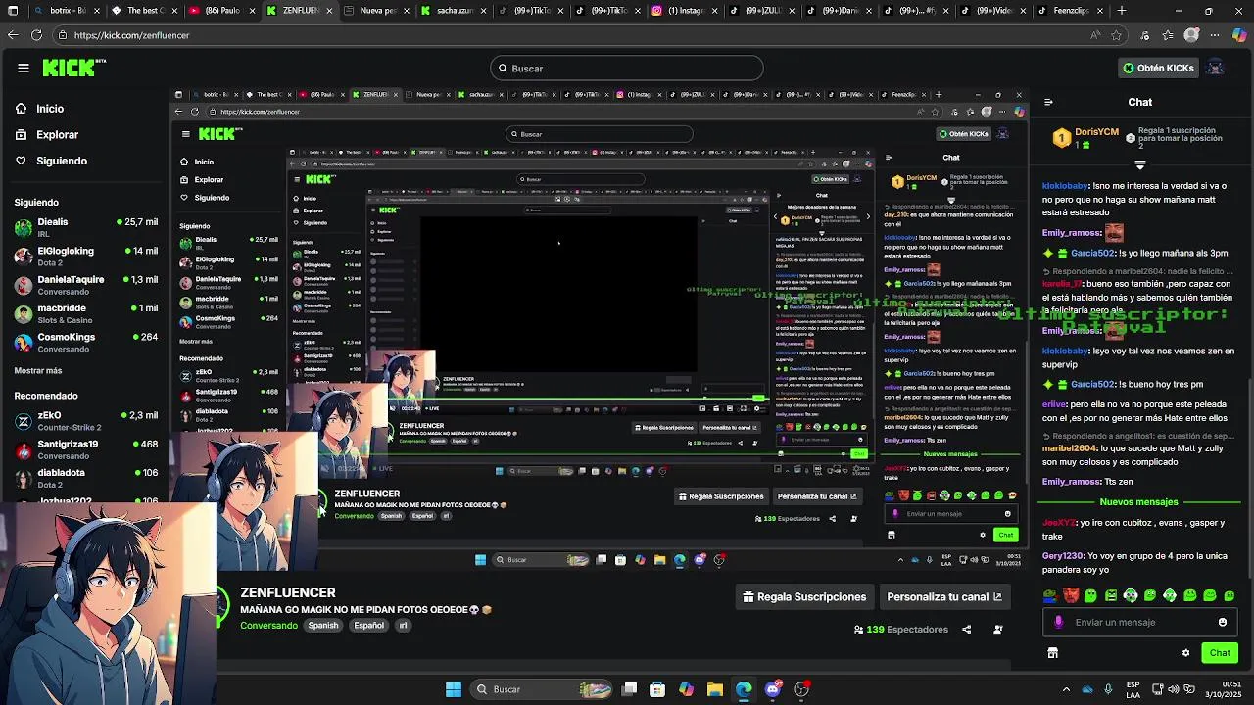Go to Explorar in Kick sidebar
Image resolution: width=1254 pixels, height=705 pixels.
pyautogui.click(x=57, y=135)
